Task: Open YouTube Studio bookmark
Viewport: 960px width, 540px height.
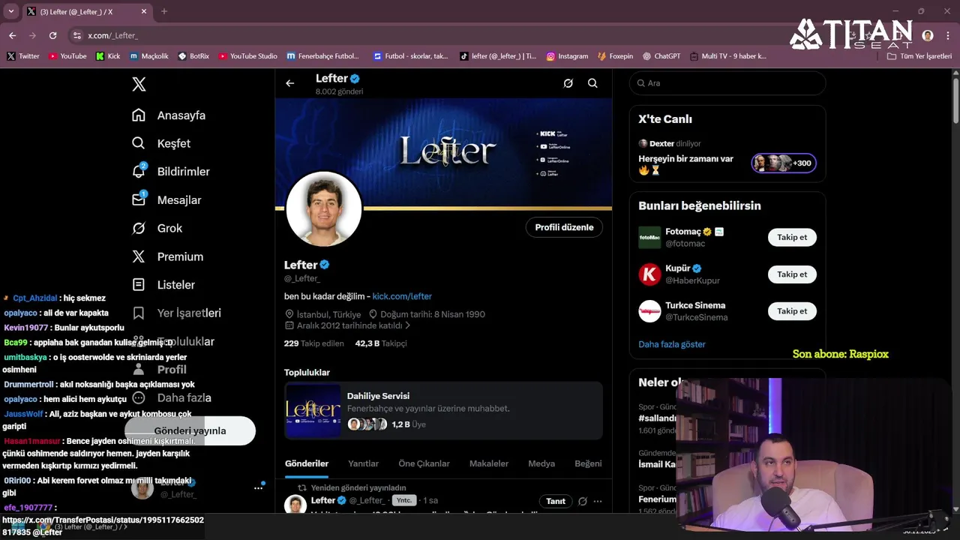Action: [x=247, y=56]
